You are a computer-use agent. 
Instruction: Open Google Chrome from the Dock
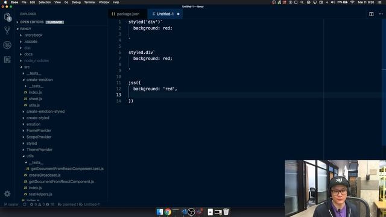pos(168,212)
